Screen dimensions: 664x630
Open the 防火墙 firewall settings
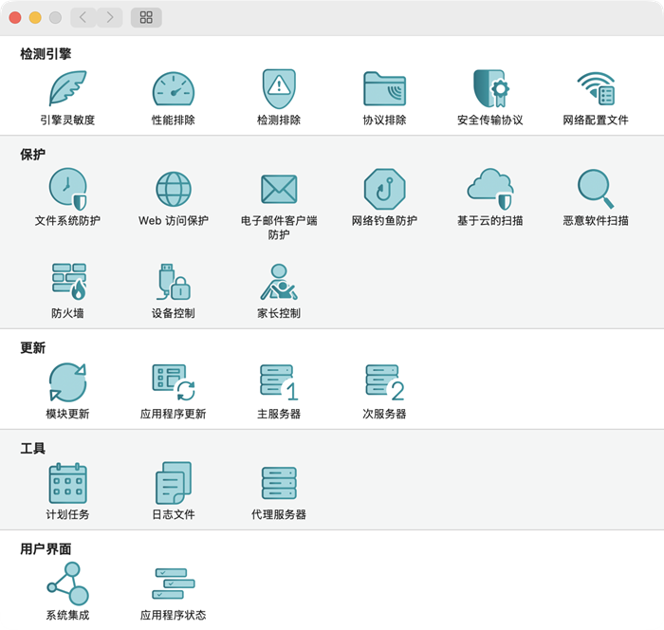[x=68, y=282]
